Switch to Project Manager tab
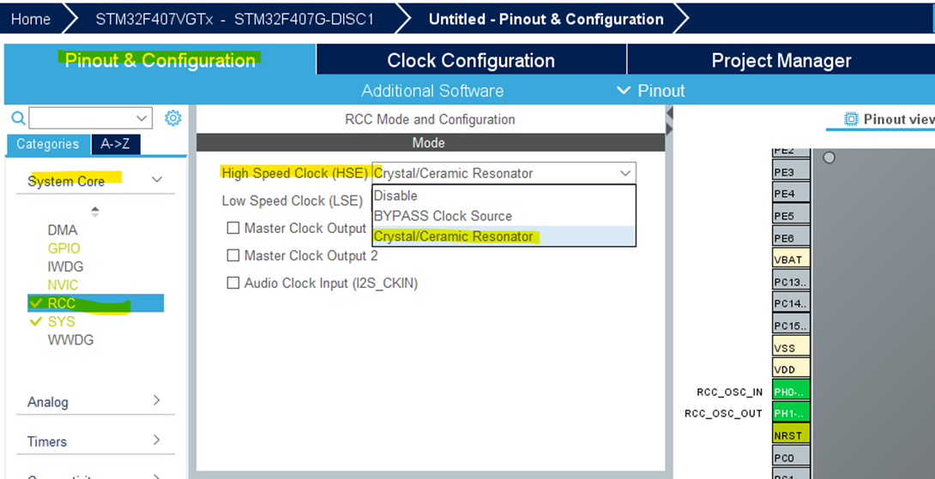 [x=781, y=60]
